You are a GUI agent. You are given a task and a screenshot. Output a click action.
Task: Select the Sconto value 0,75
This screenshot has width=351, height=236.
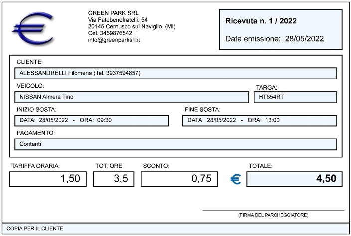click(x=179, y=179)
